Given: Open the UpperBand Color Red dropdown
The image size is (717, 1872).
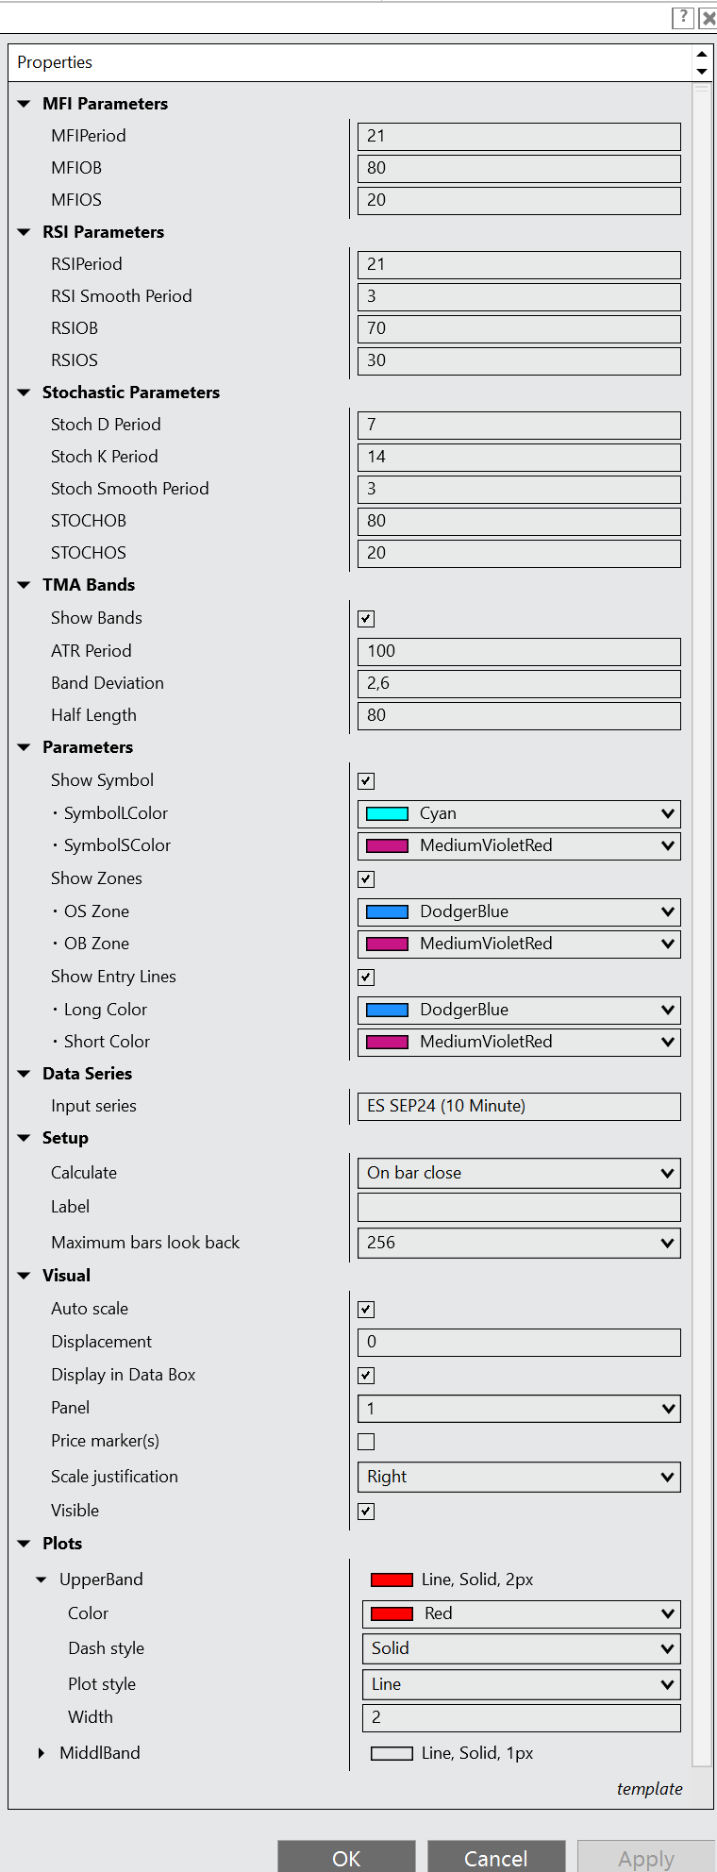Looking at the screenshot, I should [521, 1613].
